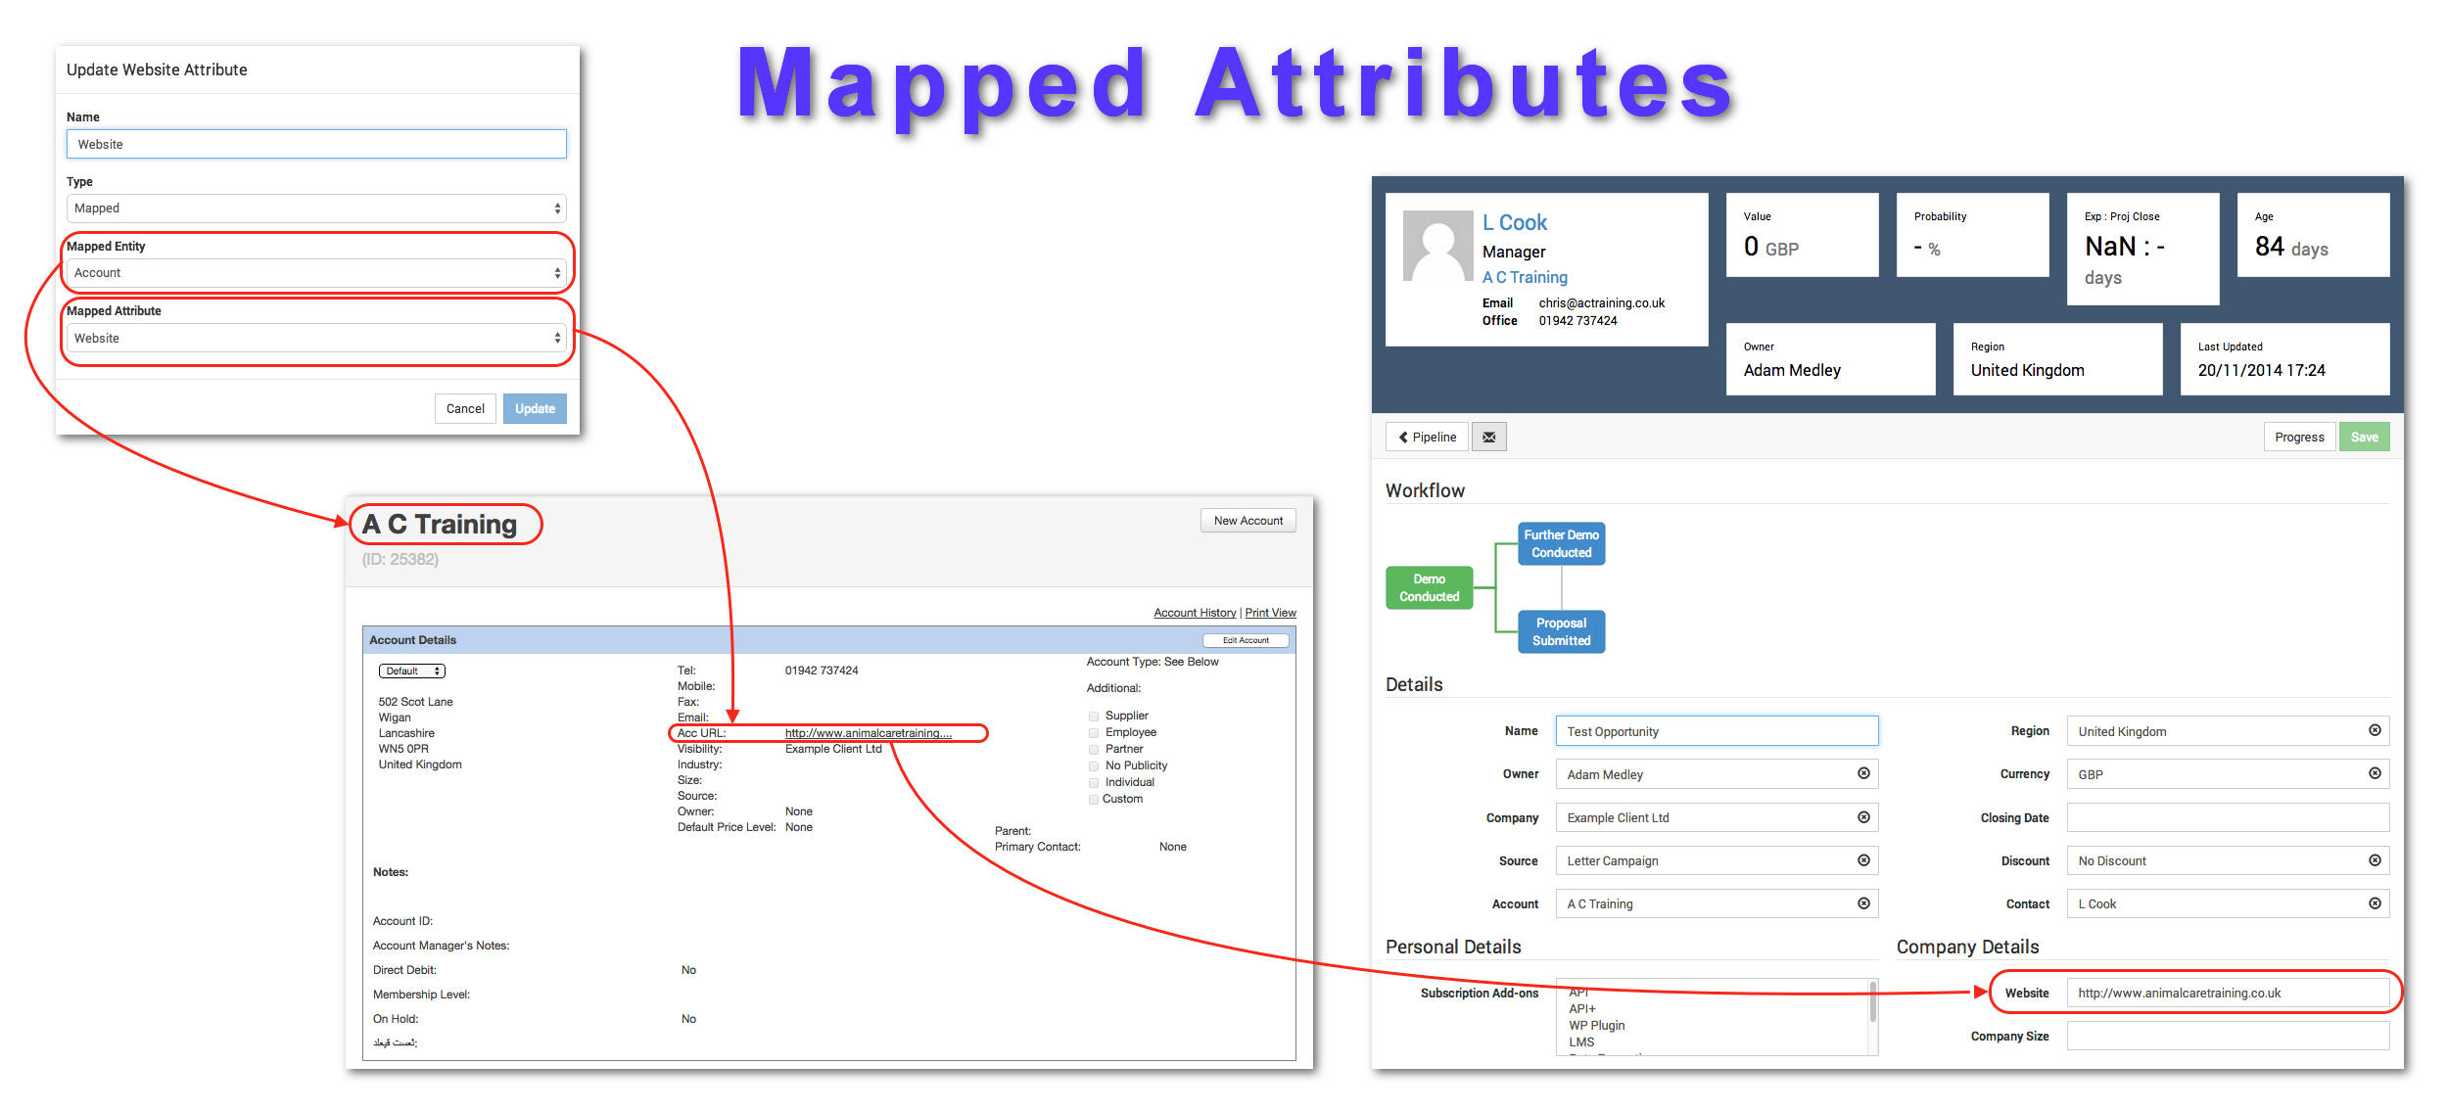Click the Cancel button in dialog
Viewport: 2448px width, 1111px height.
click(x=465, y=408)
